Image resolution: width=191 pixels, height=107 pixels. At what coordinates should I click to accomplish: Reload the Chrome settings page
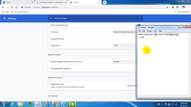coord(12,7)
